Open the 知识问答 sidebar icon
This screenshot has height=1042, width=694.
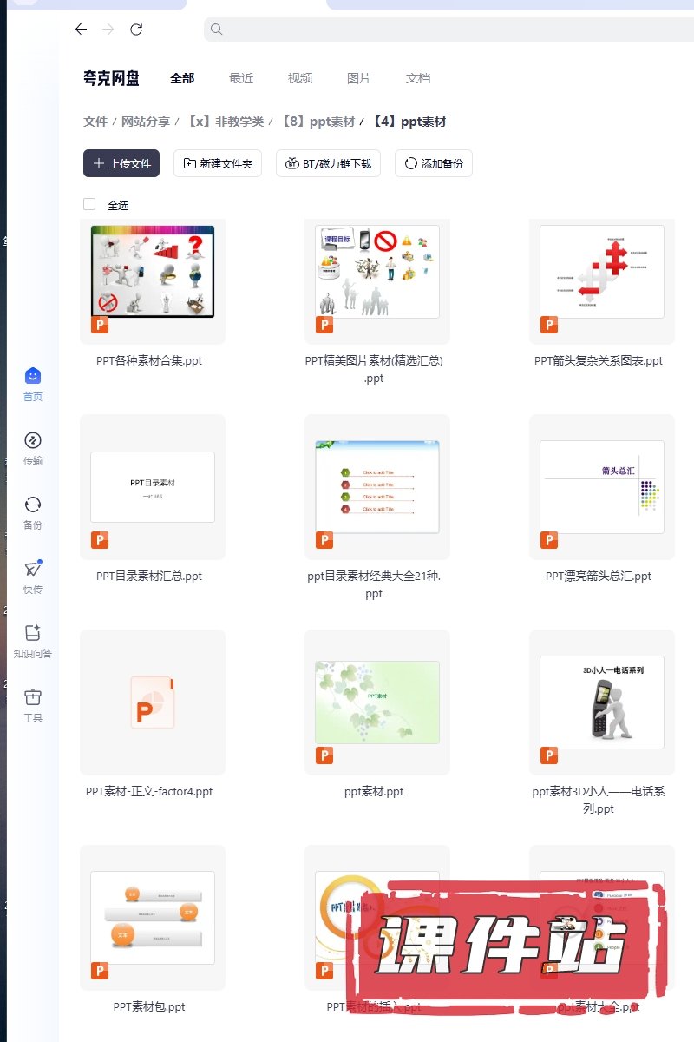coord(33,633)
